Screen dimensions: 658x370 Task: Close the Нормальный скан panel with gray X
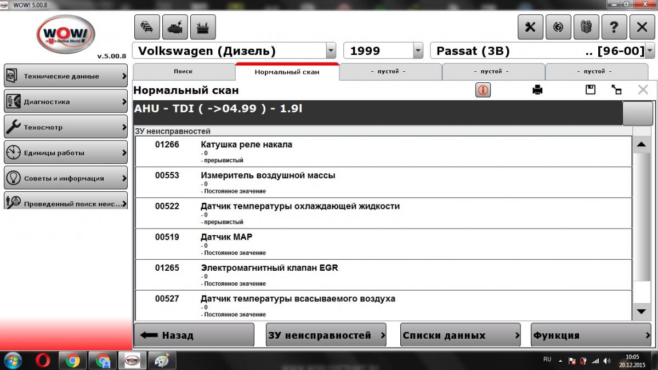643,90
